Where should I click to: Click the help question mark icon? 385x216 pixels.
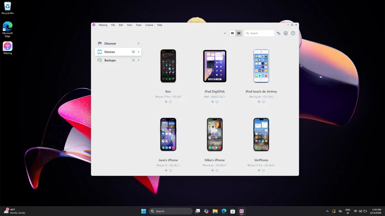point(293,33)
